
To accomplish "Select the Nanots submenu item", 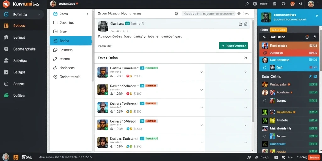I will (x=71, y=59).
